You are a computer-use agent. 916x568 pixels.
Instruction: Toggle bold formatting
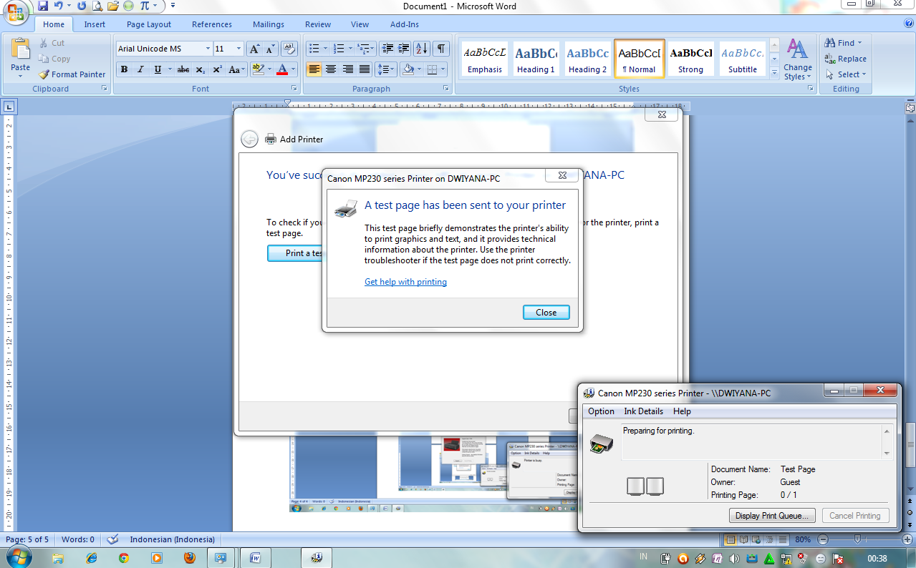tap(124, 69)
